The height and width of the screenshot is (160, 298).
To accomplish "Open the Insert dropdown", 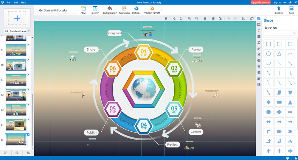I will coord(95,10).
